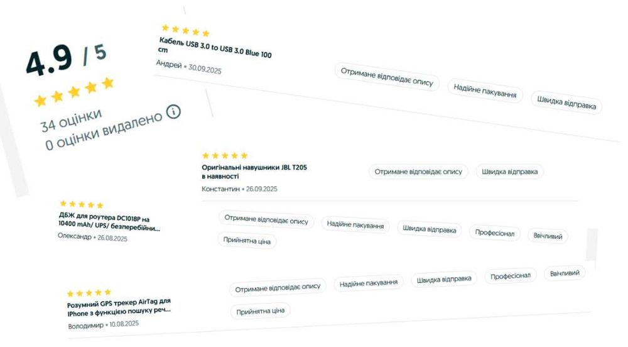628x347 pixels.
Task: Click 'Отримане відповідає опису' tag in Андрей's review
Action: click(387, 77)
